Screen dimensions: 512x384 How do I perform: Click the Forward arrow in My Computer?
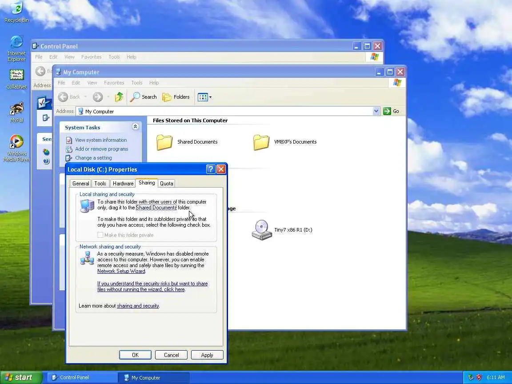point(98,97)
